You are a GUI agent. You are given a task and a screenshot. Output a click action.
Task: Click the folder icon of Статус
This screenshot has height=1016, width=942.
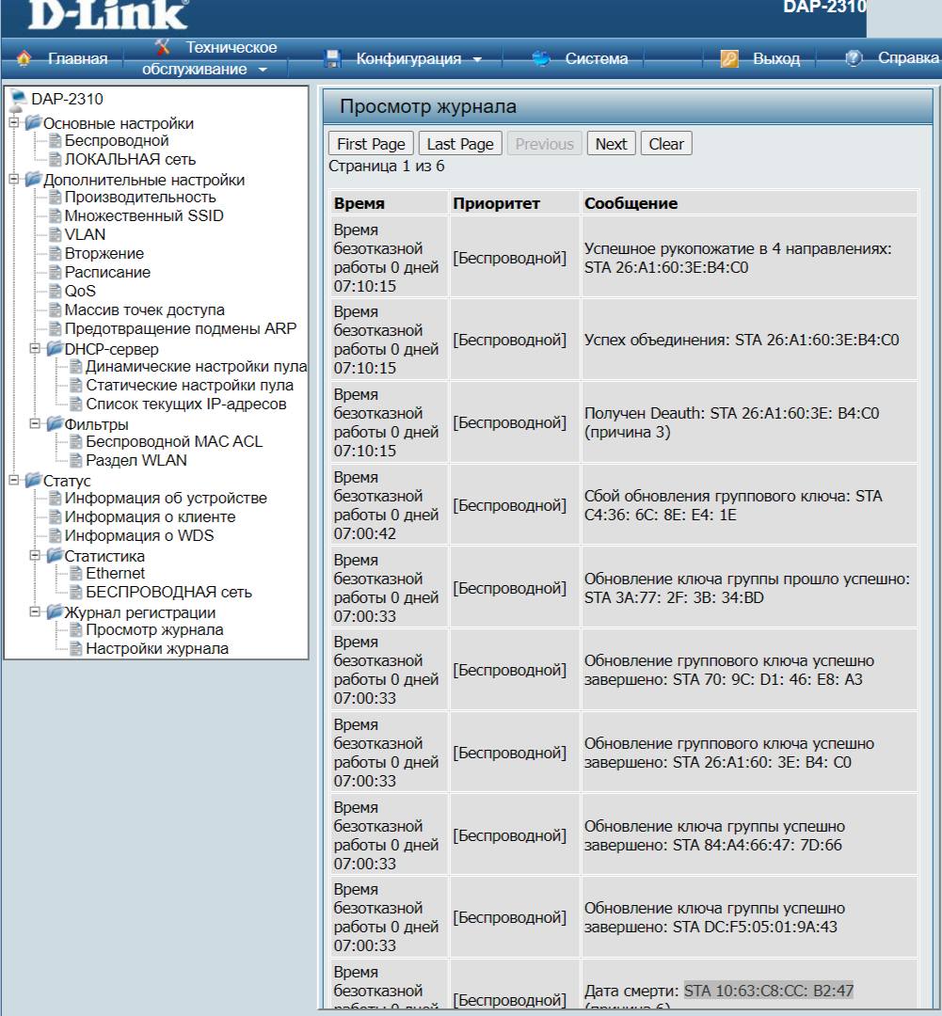[33, 480]
